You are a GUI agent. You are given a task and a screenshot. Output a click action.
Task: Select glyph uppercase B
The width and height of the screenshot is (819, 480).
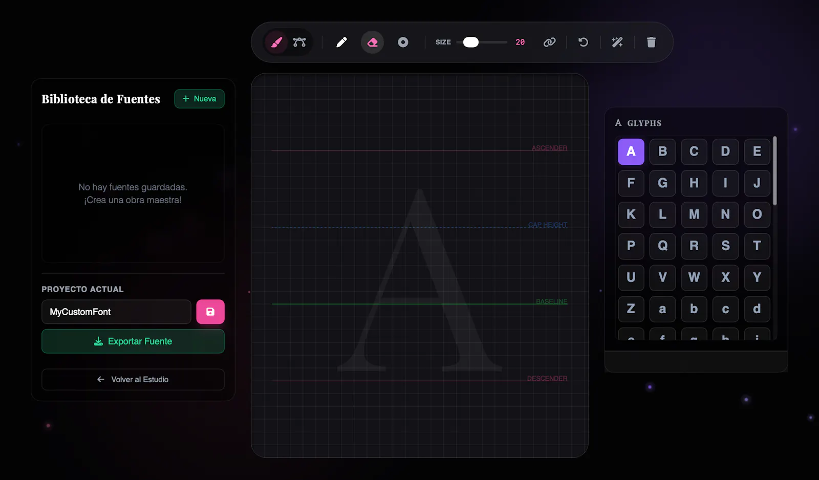tap(662, 151)
